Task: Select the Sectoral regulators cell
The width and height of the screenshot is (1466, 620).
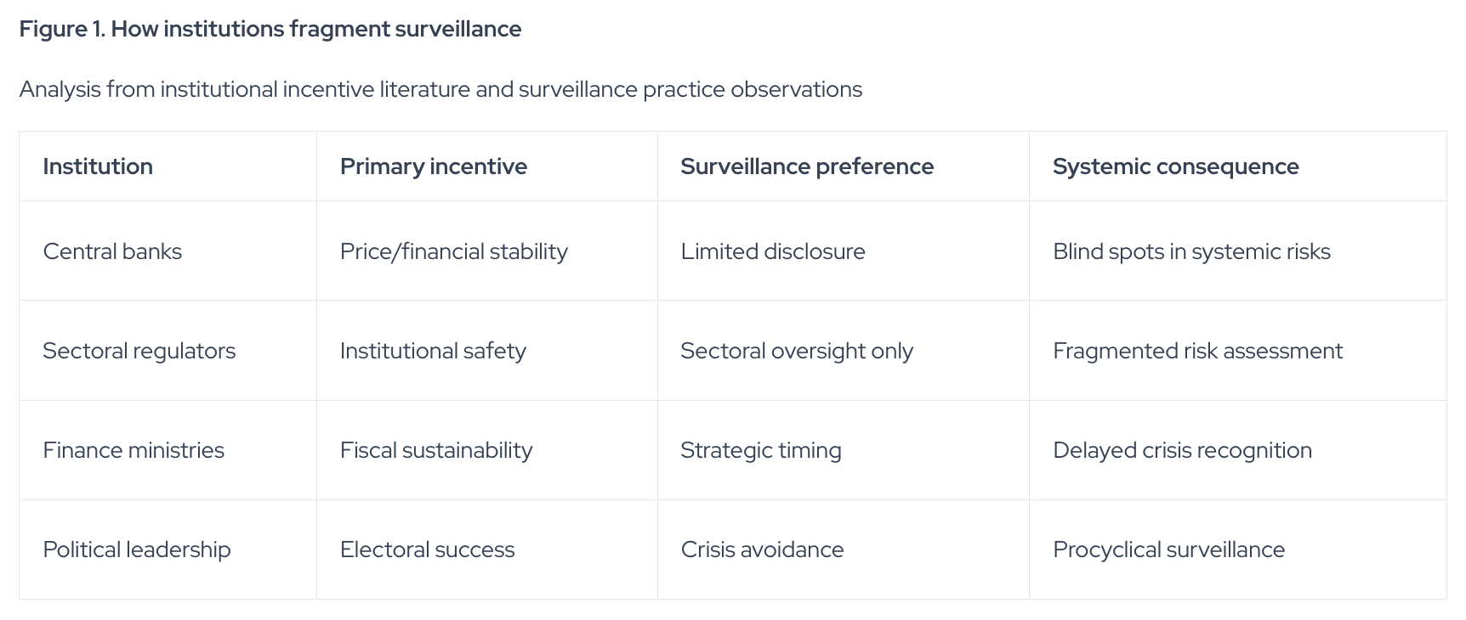Action: click(x=168, y=350)
